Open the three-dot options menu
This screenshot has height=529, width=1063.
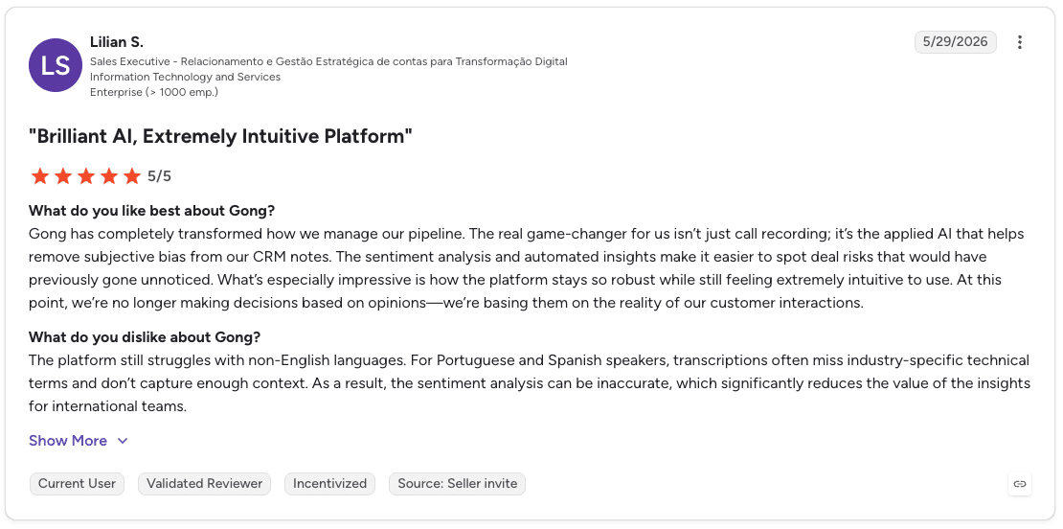click(1019, 42)
